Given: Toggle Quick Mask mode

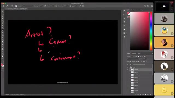Looking at the screenshot, I should click(x=2, y=68).
